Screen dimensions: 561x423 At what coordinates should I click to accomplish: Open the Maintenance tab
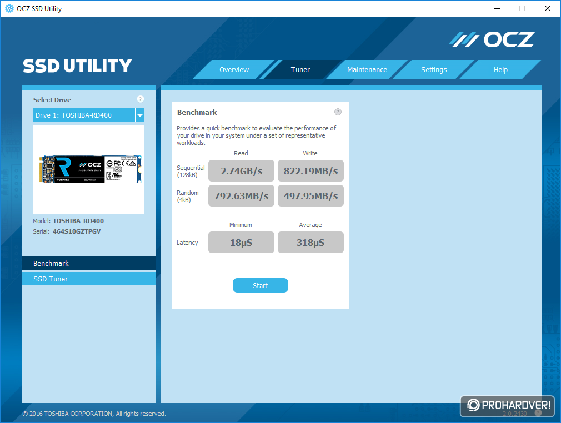[367, 70]
